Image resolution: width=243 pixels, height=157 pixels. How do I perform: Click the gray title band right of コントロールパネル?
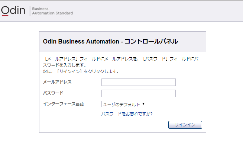point(192,42)
